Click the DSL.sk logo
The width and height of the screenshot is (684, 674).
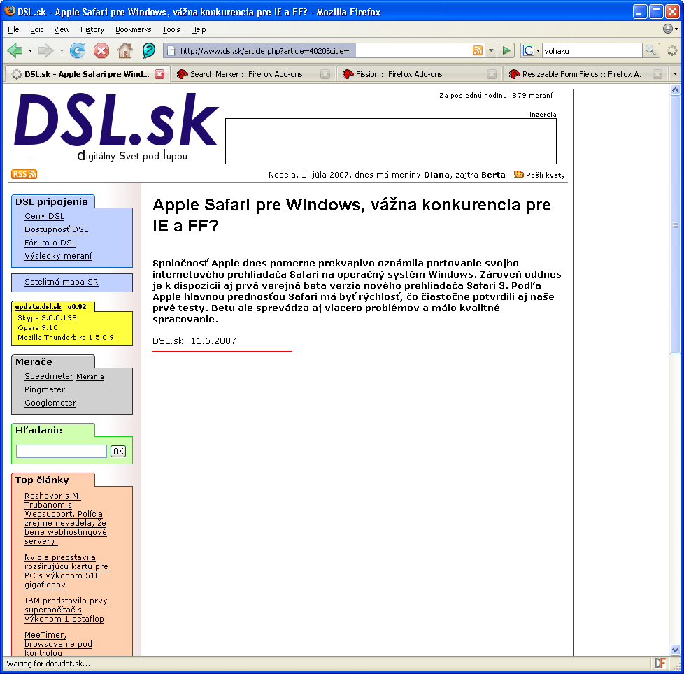pos(116,127)
